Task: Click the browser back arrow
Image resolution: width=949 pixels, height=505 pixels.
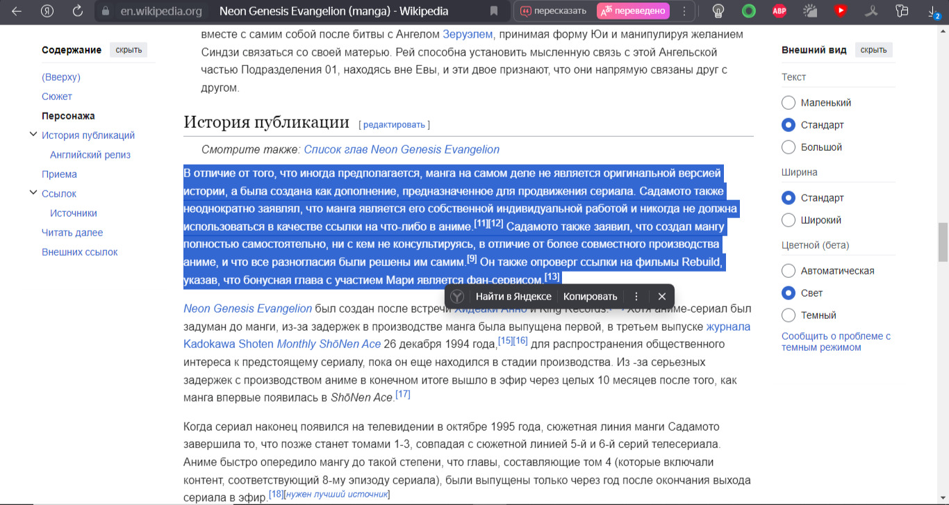Action: [x=17, y=11]
